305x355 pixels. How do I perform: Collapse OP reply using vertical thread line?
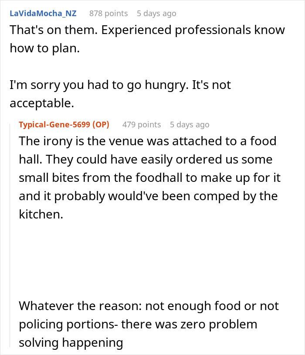(x=10, y=236)
